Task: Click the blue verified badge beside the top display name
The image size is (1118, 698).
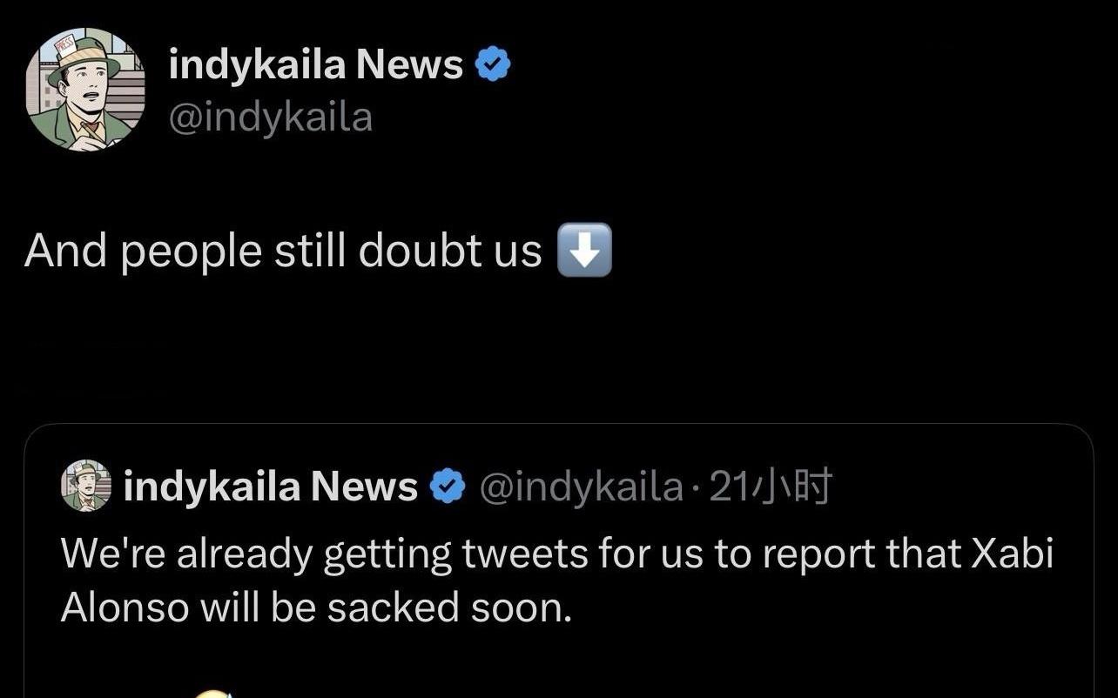Action: [493, 65]
